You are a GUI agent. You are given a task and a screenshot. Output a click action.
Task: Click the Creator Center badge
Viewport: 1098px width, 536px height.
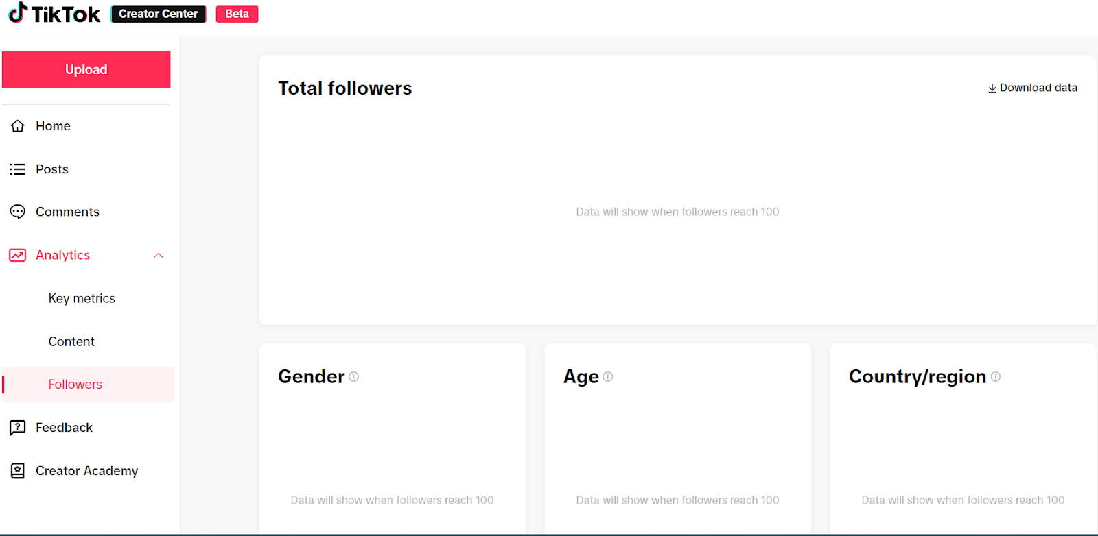[159, 14]
